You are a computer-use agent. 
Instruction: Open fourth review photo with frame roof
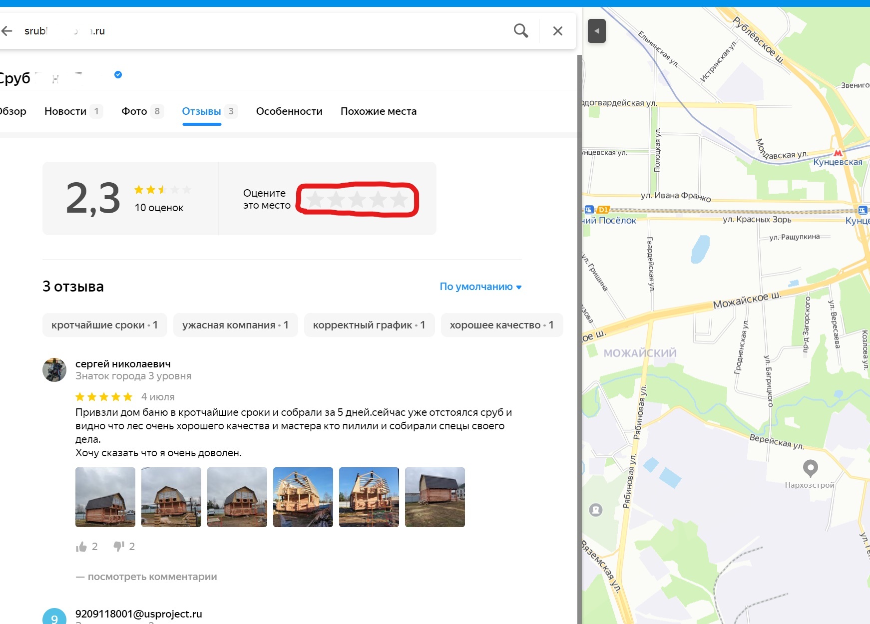point(303,497)
